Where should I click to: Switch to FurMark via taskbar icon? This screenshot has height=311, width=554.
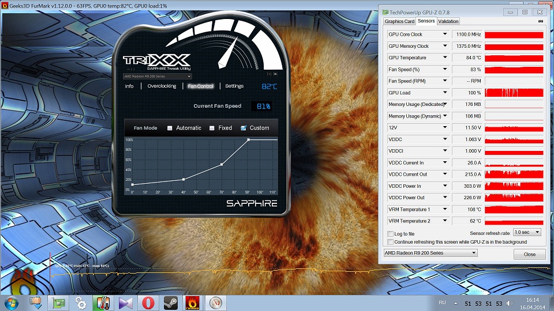(193, 304)
